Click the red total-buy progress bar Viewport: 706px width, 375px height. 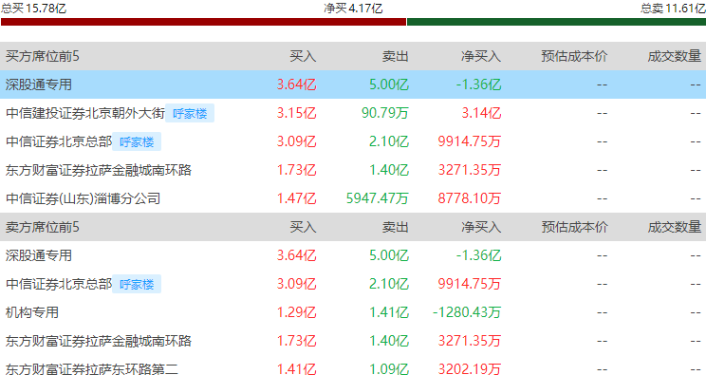(203, 22)
